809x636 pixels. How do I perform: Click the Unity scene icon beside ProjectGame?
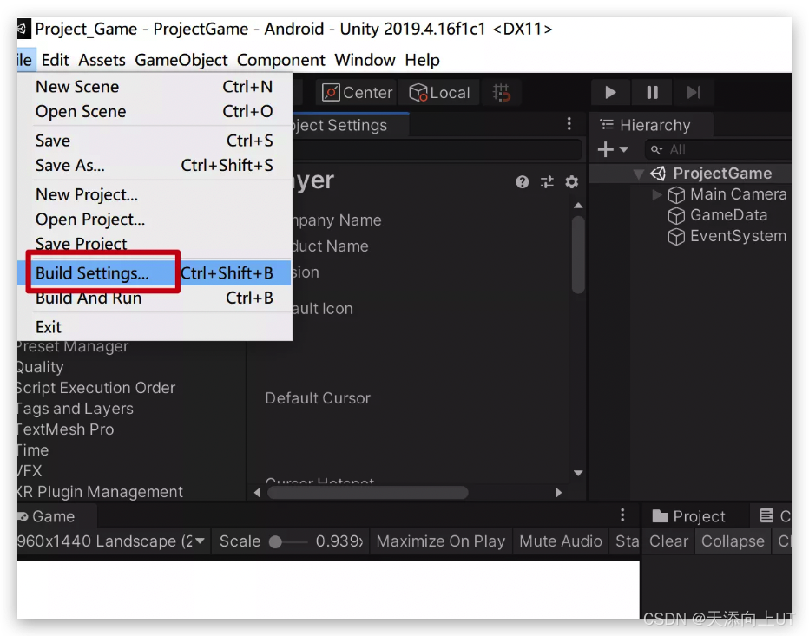point(658,174)
